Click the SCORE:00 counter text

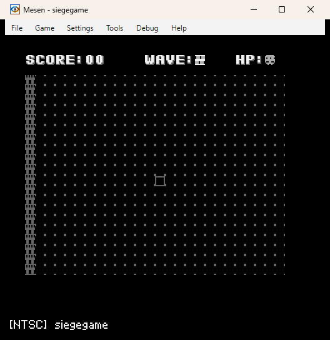click(65, 59)
